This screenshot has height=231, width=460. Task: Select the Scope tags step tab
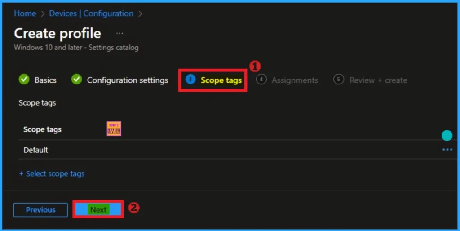click(213, 80)
